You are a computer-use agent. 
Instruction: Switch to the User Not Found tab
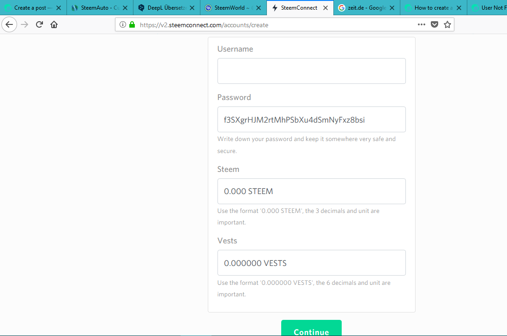tap(487, 8)
